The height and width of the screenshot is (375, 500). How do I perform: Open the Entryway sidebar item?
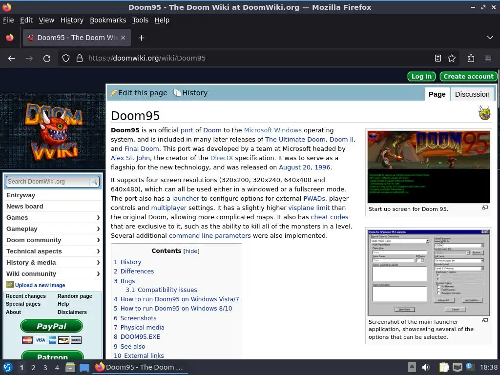pos(53,195)
